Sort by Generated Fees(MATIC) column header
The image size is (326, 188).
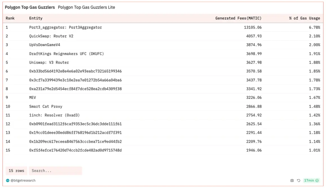(x=238, y=18)
